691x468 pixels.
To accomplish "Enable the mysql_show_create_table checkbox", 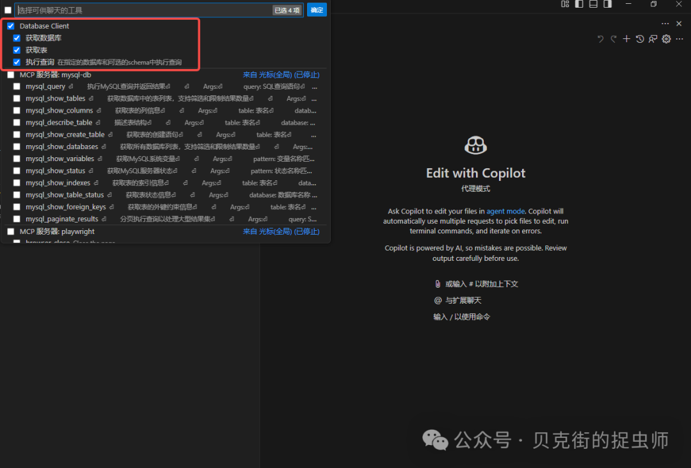I will [x=17, y=135].
